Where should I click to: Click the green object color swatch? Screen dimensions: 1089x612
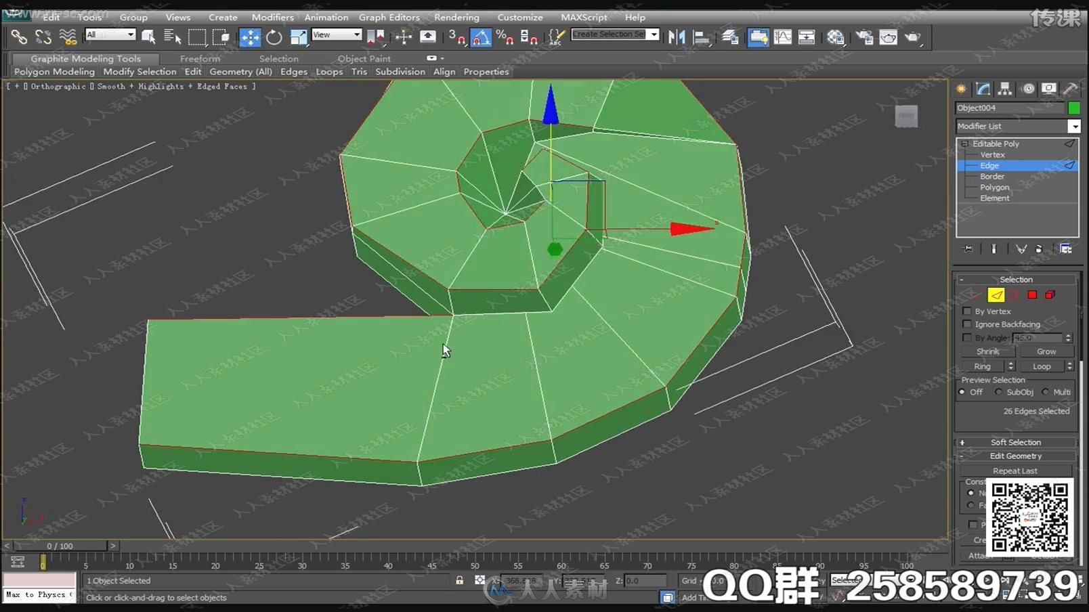click(1074, 108)
